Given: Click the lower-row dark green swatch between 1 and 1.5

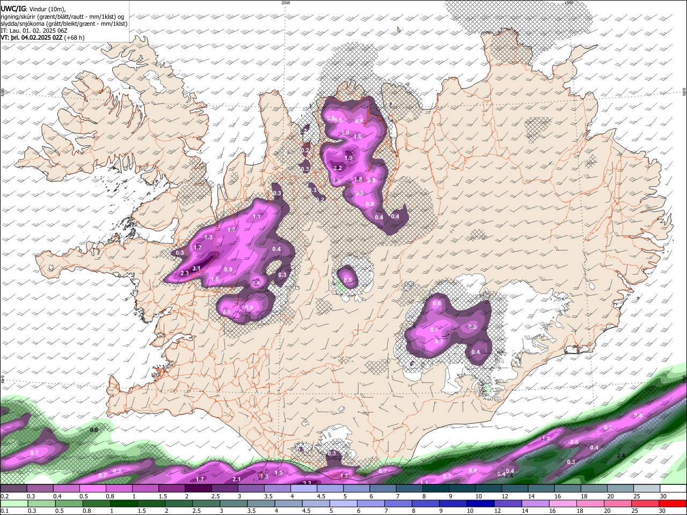Looking at the screenshot, I should click(123, 503).
